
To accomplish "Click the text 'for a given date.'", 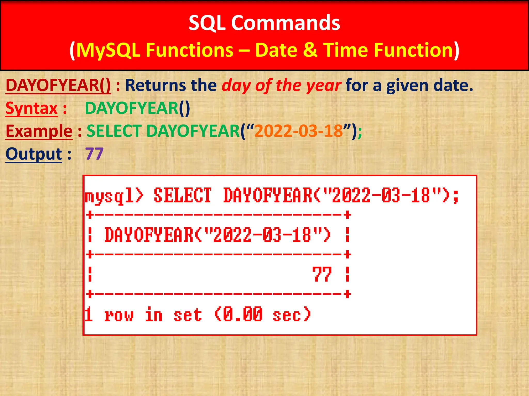I will pos(409,85).
